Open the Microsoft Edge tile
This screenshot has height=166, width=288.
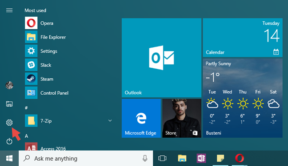[141, 118]
